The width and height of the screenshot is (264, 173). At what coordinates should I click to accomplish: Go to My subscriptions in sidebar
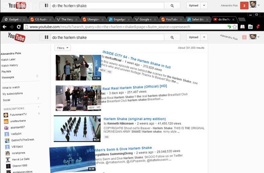pyautogui.click(x=12, y=94)
